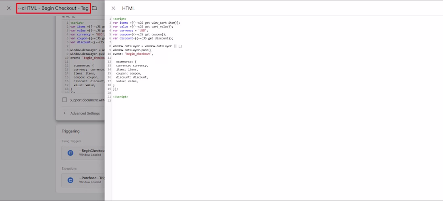Screen dimensions: 443x201
Task: Click the folder icon next to tag name
Action: click(94, 8)
